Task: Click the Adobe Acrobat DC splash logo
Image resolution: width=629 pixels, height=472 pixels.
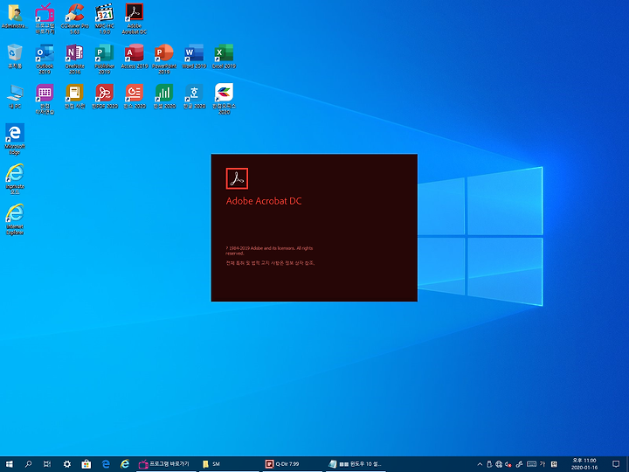Action: [x=237, y=178]
